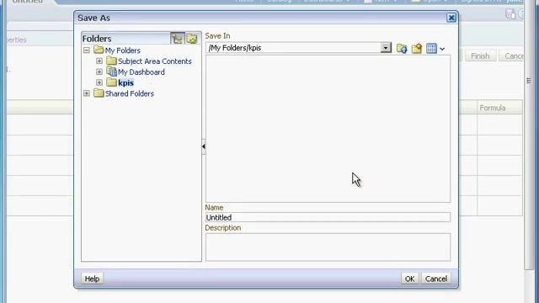Click My Folders open-folder icon
539x303 pixels.
99,50
